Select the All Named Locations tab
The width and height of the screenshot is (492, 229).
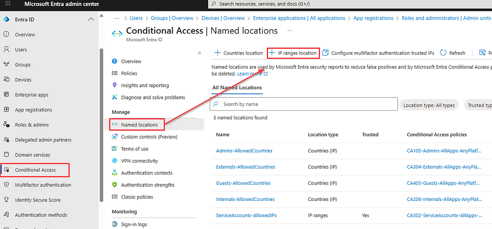[237, 87]
